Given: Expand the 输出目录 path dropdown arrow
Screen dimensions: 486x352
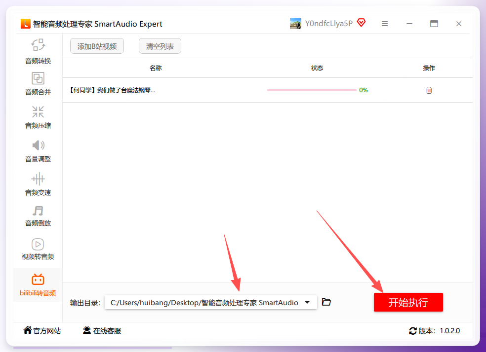Looking at the screenshot, I should tap(307, 303).
